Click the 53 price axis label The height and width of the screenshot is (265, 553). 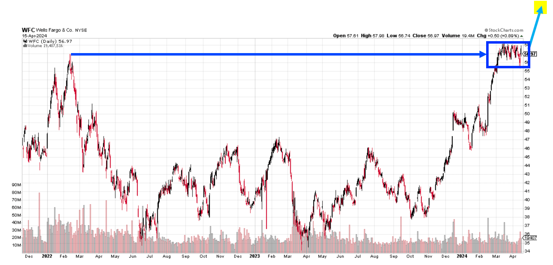point(527,88)
